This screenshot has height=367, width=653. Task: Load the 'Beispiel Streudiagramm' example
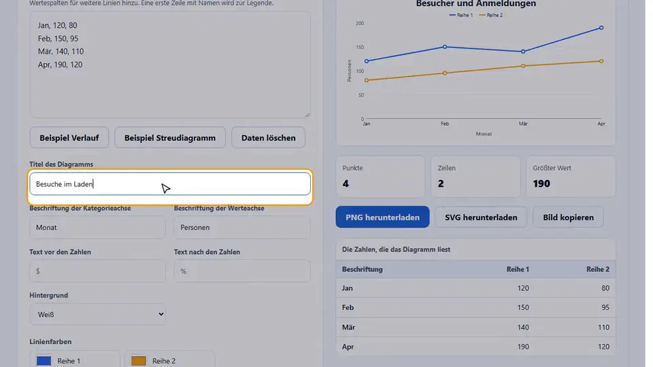170,138
